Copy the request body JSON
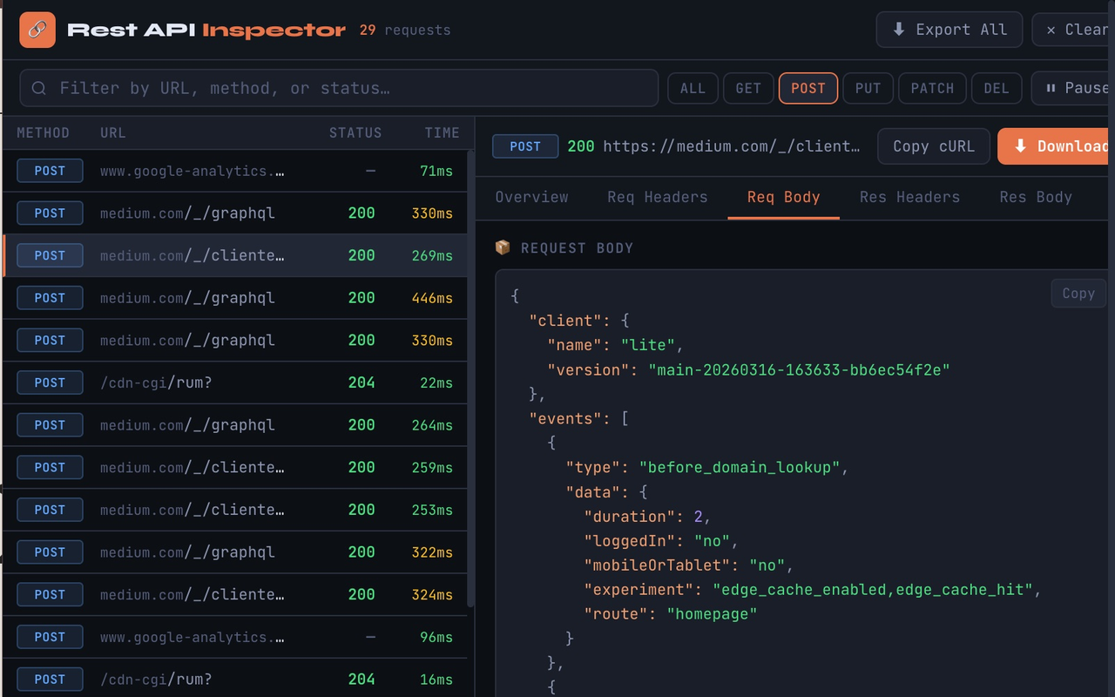The width and height of the screenshot is (1115, 697). (x=1078, y=294)
